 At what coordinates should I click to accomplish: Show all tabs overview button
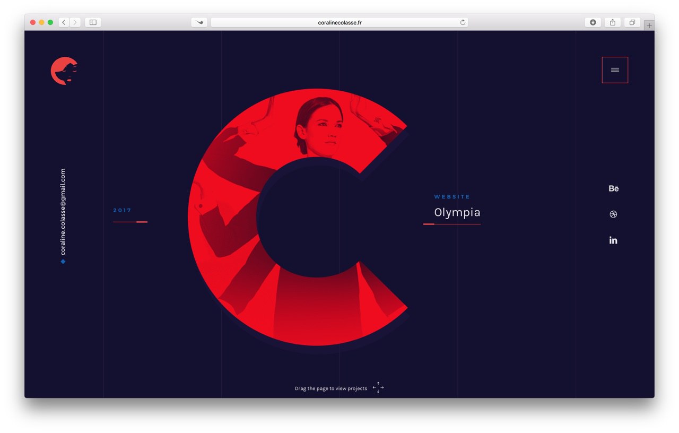632,22
